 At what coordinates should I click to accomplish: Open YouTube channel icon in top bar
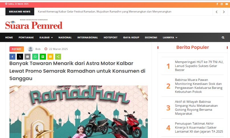tap(227, 4)
